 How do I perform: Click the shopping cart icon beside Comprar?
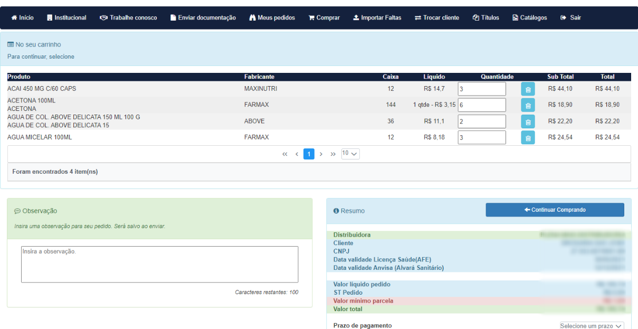point(311,17)
